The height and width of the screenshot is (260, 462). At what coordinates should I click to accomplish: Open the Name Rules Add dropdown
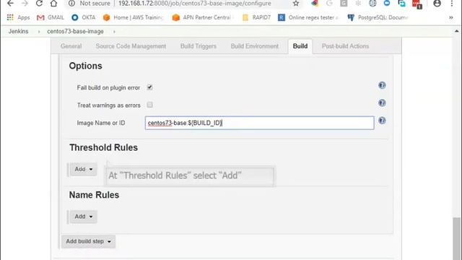tap(84, 217)
